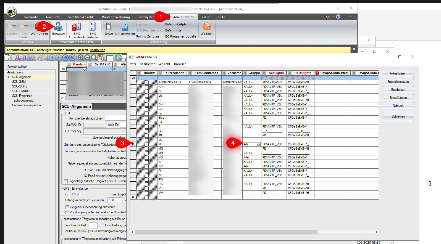Click the Filter rücksetzen button

(x=398, y=82)
